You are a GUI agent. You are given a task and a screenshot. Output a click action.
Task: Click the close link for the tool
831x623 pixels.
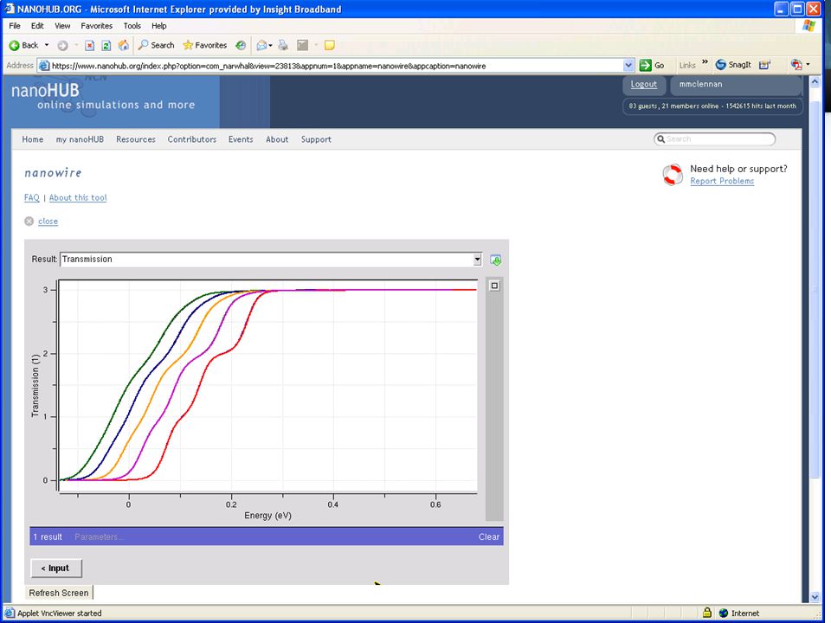point(48,222)
